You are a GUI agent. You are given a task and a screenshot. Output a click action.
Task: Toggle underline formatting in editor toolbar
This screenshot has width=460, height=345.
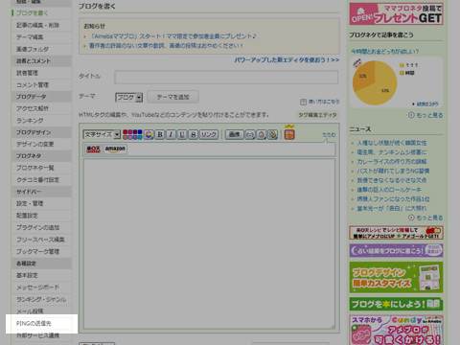[182, 134]
